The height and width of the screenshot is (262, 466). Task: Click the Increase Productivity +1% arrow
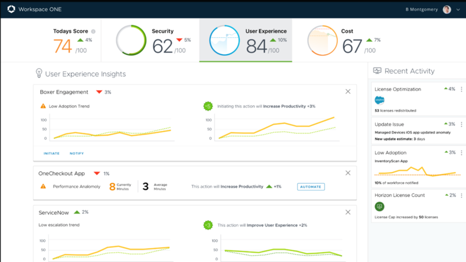[269, 186]
